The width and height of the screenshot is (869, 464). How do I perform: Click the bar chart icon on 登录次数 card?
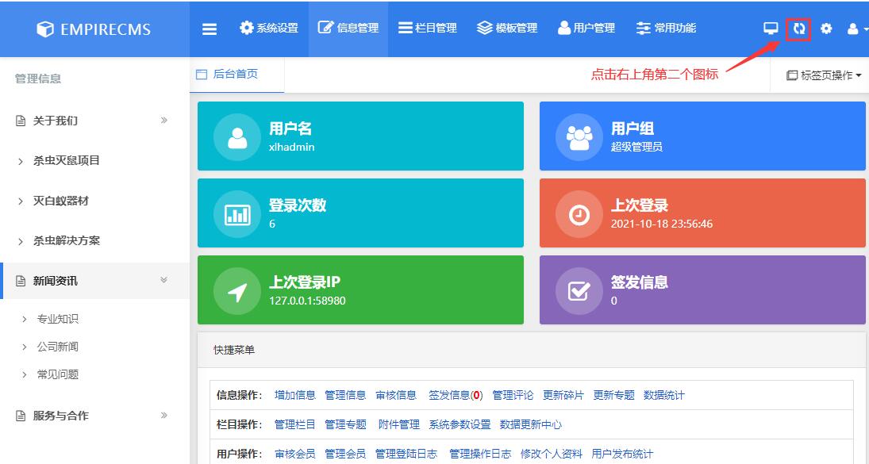pos(235,213)
